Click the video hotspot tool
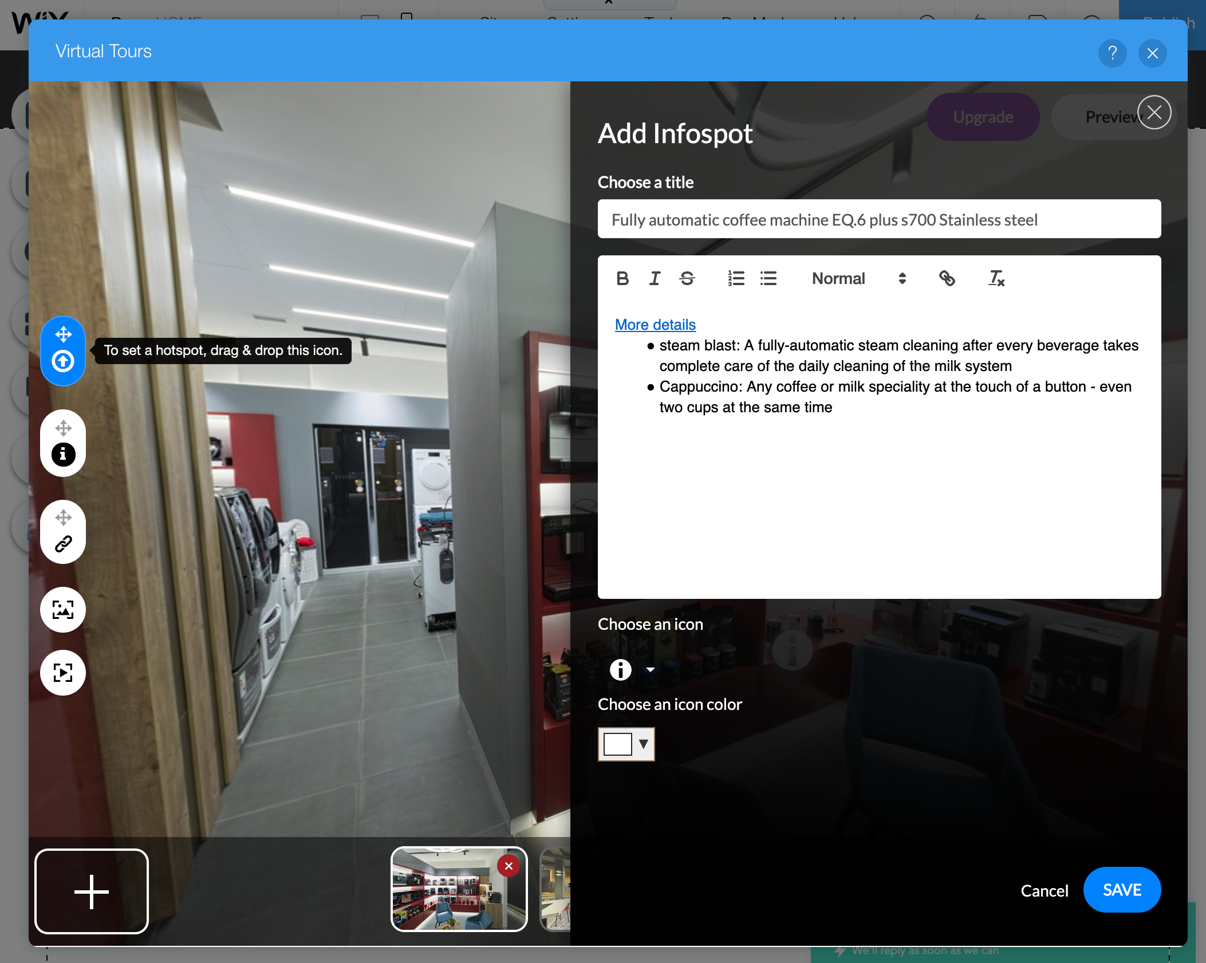Image resolution: width=1206 pixels, height=963 pixels. (x=63, y=673)
